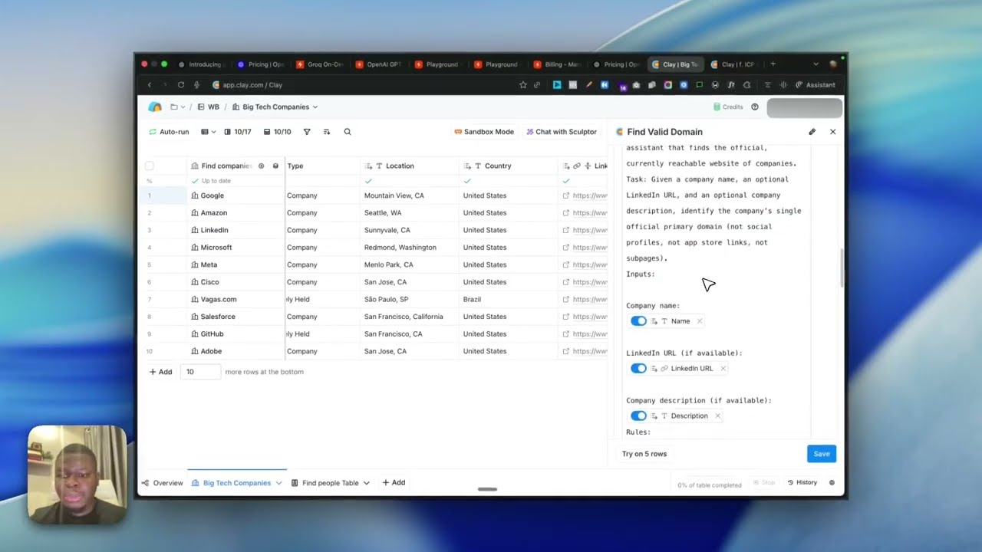Click Try on 5 rows
Viewport: 982px width, 552px height.
[x=644, y=454]
